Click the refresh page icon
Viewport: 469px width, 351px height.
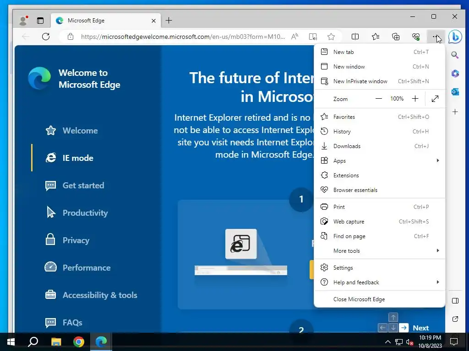tap(46, 37)
